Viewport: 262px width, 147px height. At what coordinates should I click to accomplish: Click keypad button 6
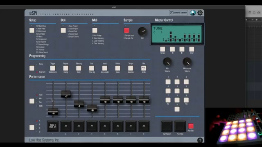coord(186,91)
